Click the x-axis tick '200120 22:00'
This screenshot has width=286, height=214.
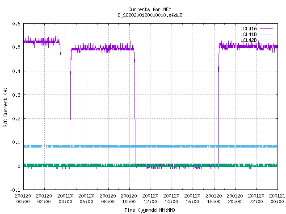click(256, 199)
